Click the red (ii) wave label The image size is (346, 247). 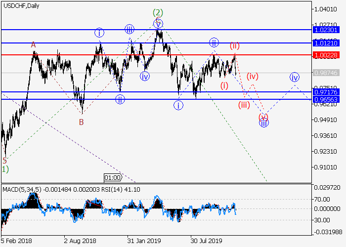pyautogui.click(x=235, y=46)
